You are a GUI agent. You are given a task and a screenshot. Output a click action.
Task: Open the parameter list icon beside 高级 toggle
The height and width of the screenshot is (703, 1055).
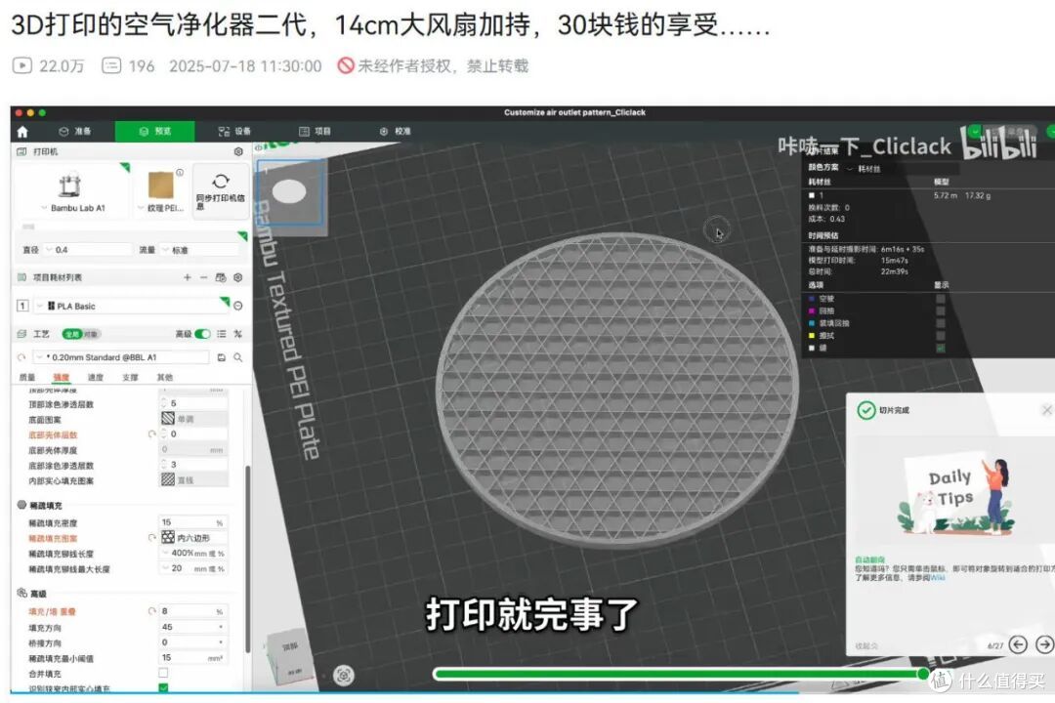coord(222,334)
